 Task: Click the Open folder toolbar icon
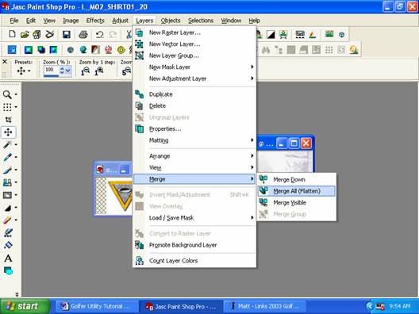point(25,34)
